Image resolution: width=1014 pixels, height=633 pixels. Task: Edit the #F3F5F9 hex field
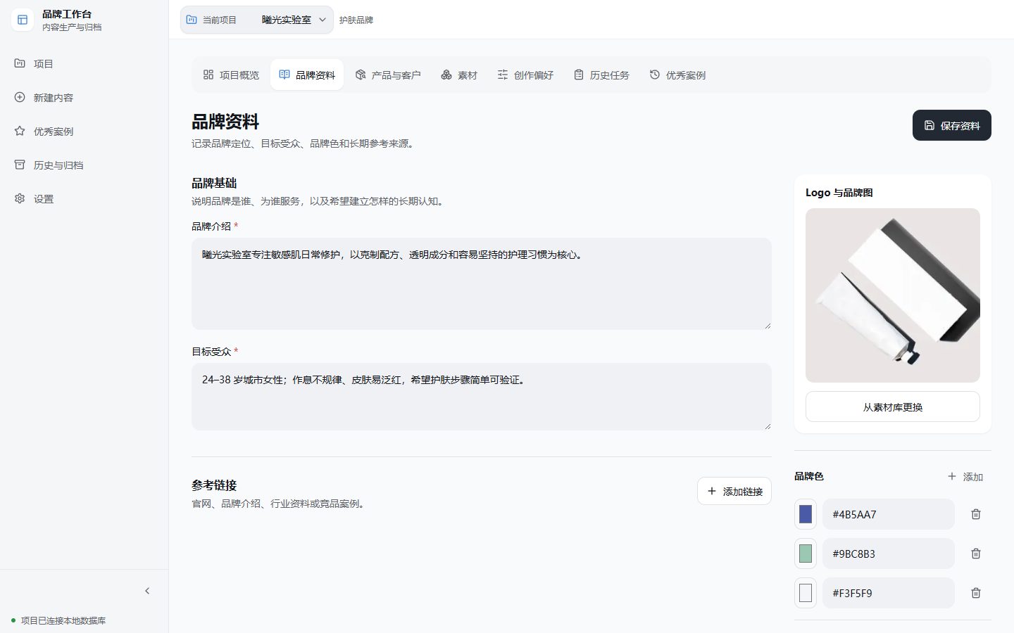[889, 593]
